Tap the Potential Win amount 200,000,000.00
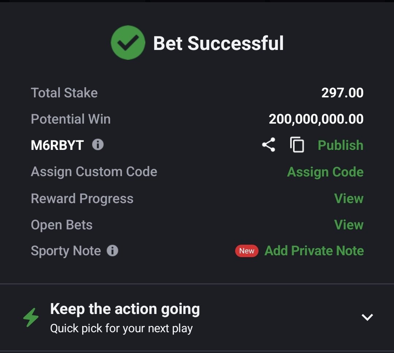394x353 pixels. point(316,119)
